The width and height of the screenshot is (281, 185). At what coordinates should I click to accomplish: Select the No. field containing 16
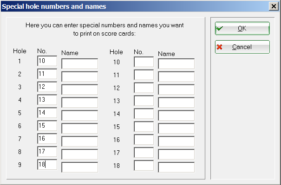click(x=47, y=139)
